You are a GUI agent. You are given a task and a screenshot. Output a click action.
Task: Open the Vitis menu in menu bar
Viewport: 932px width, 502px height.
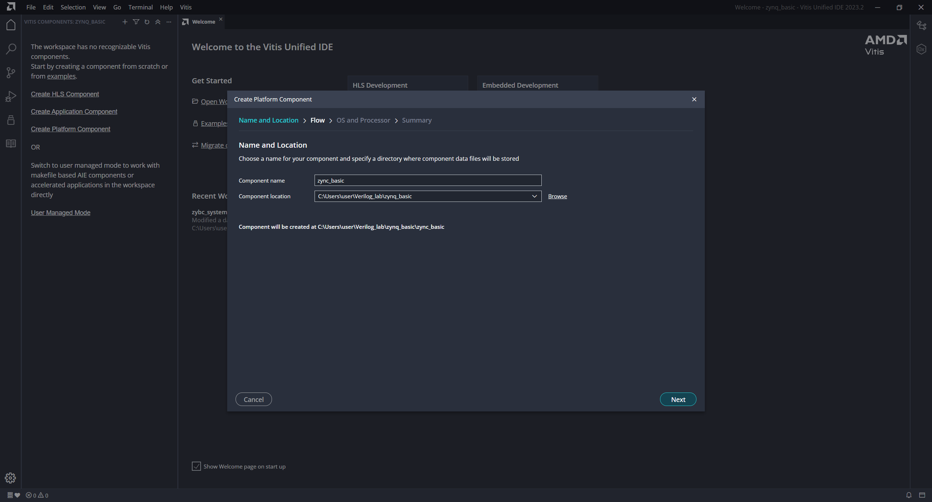[x=185, y=7]
